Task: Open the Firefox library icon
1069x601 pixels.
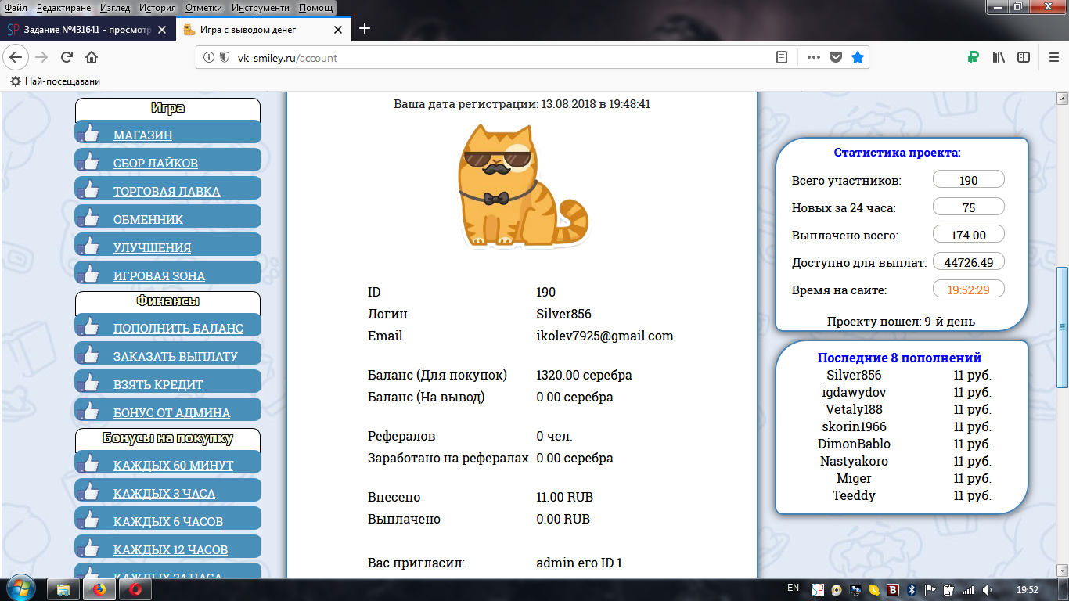Action: pos(999,57)
